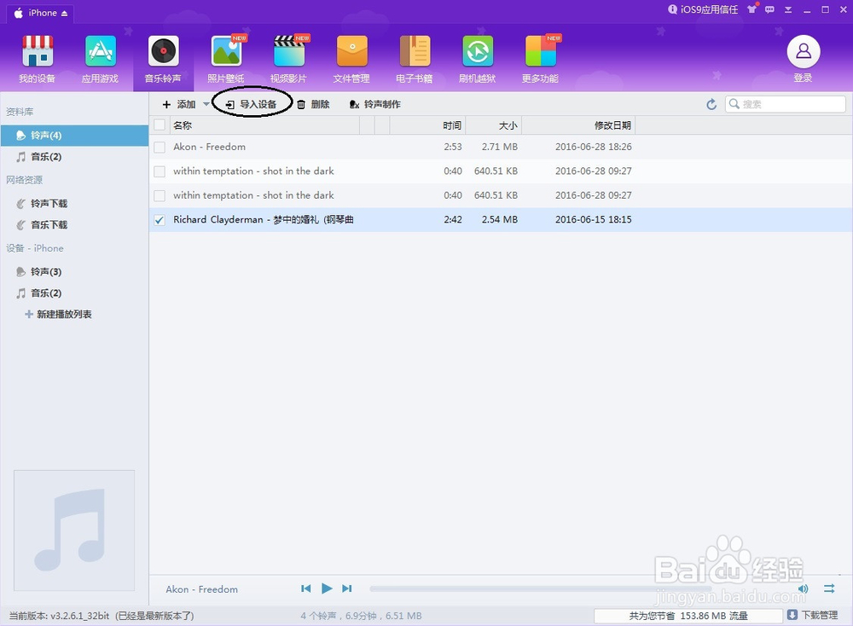Select the 音乐铃声 music ringtone tab
This screenshot has width=853, height=626.
163,60
